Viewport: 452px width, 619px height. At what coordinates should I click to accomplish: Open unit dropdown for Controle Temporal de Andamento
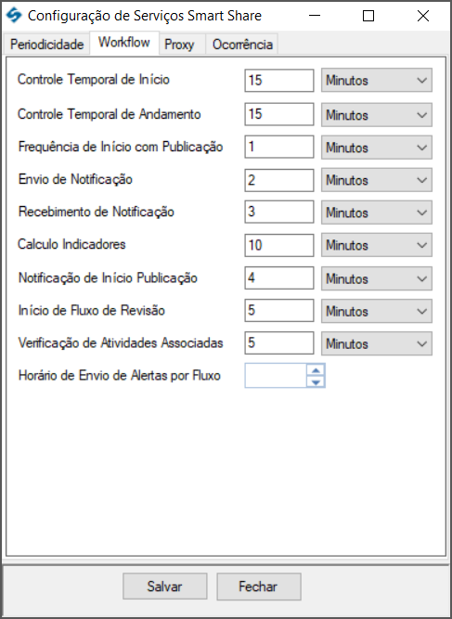tap(377, 115)
